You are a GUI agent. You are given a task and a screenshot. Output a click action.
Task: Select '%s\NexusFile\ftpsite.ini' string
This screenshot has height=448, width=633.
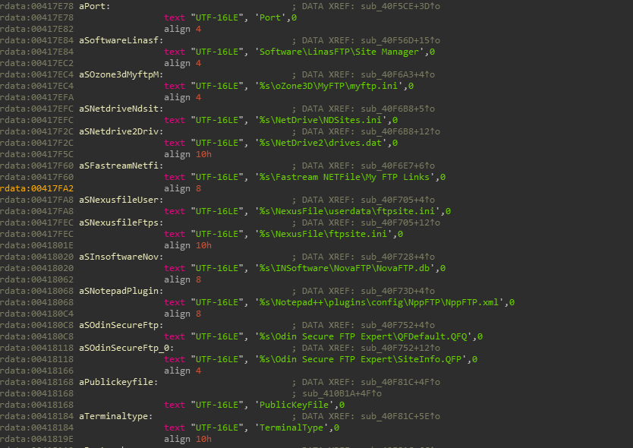(323, 234)
